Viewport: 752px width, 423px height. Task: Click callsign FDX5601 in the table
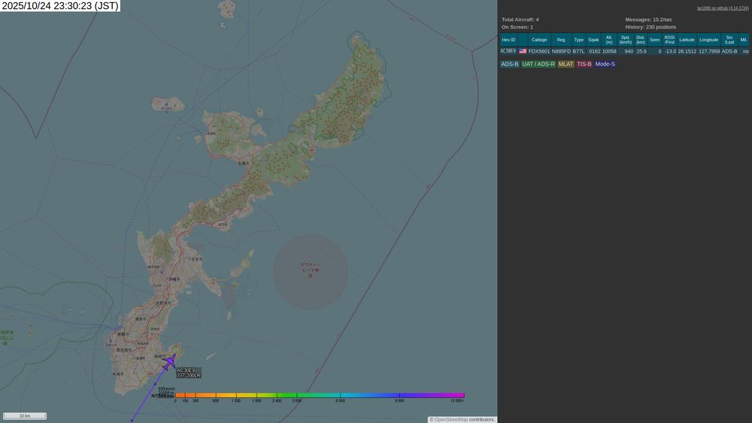point(539,51)
